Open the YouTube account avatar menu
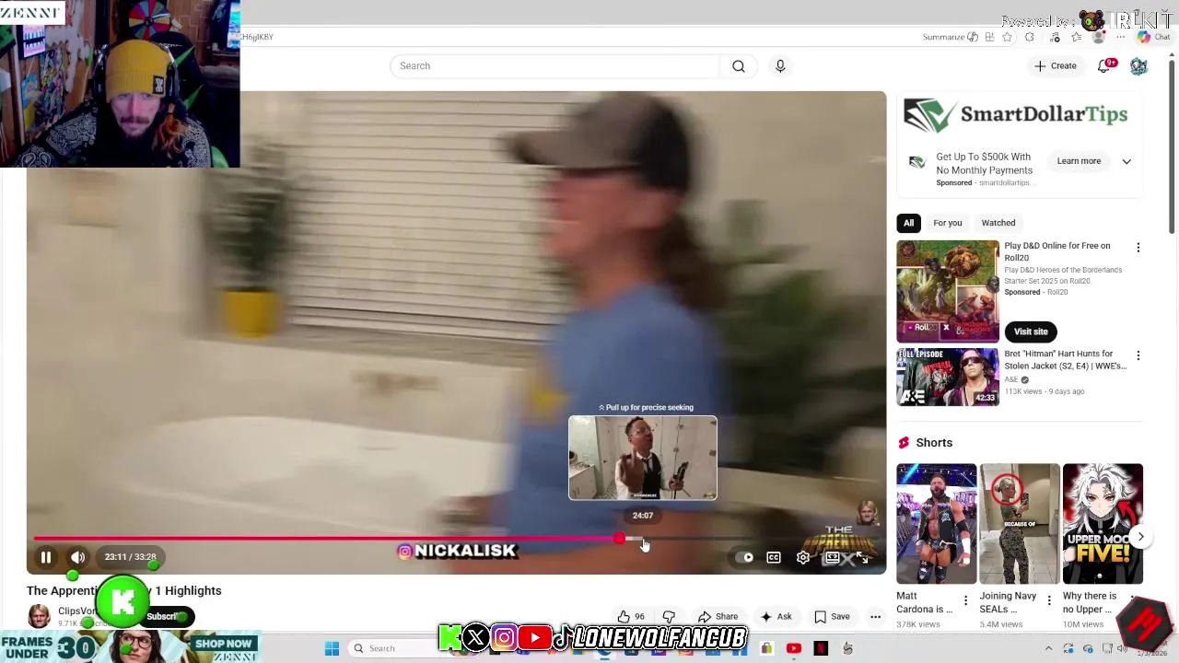 point(1139,66)
